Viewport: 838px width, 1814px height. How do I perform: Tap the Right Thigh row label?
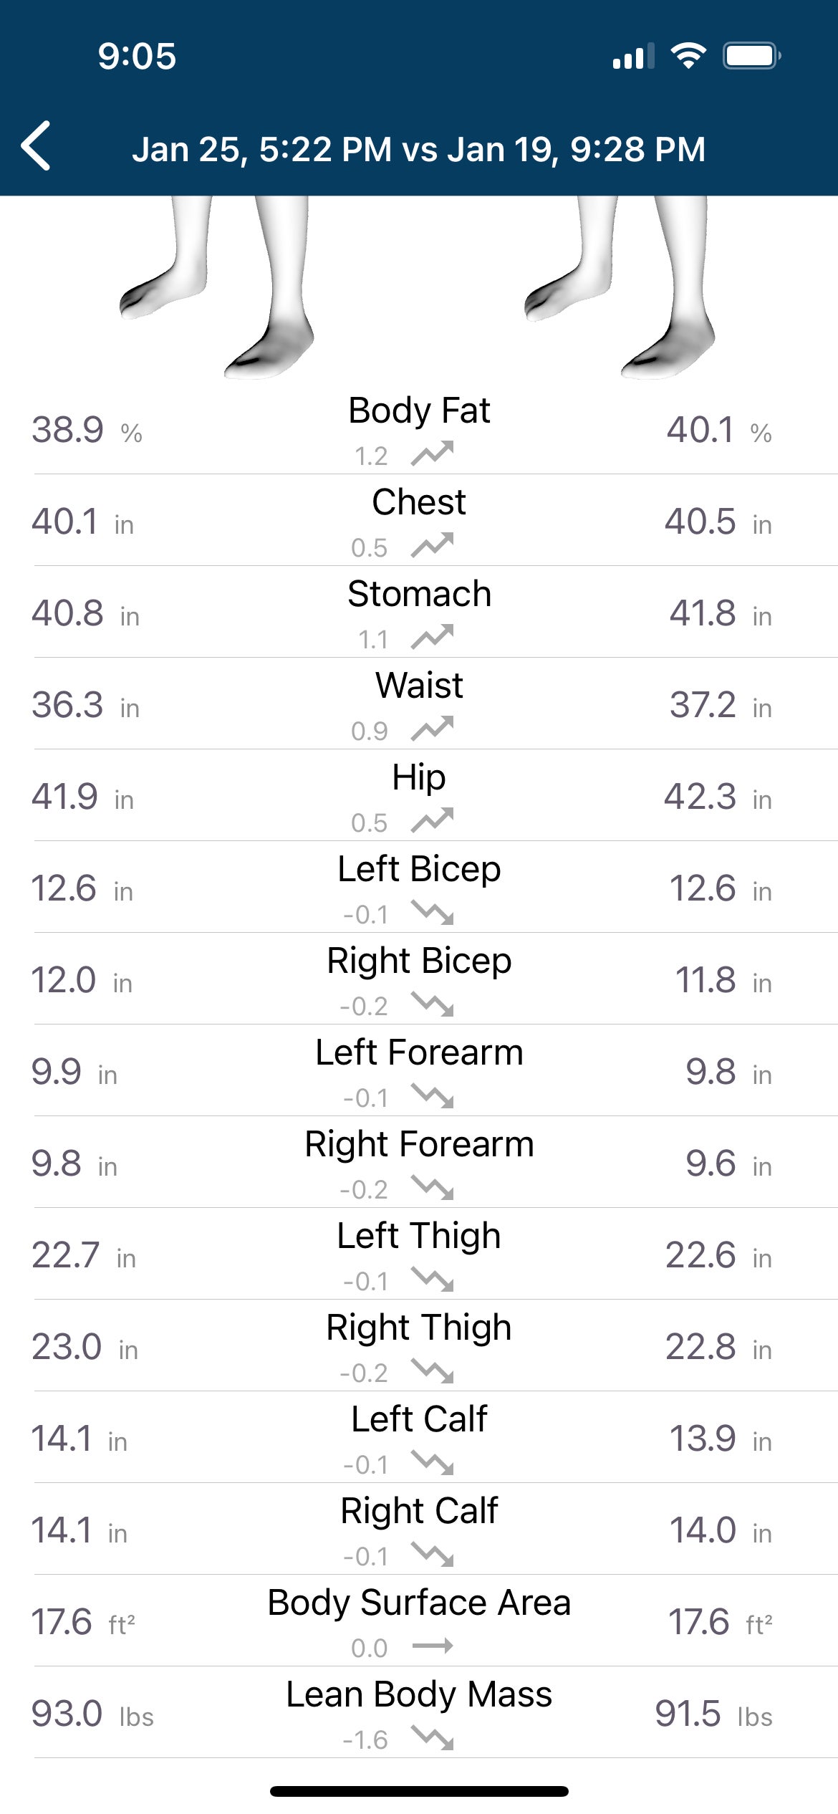coord(419,1328)
